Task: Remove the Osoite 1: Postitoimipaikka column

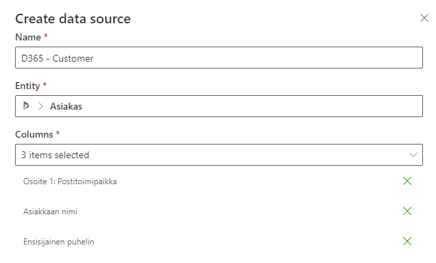Action: (407, 181)
